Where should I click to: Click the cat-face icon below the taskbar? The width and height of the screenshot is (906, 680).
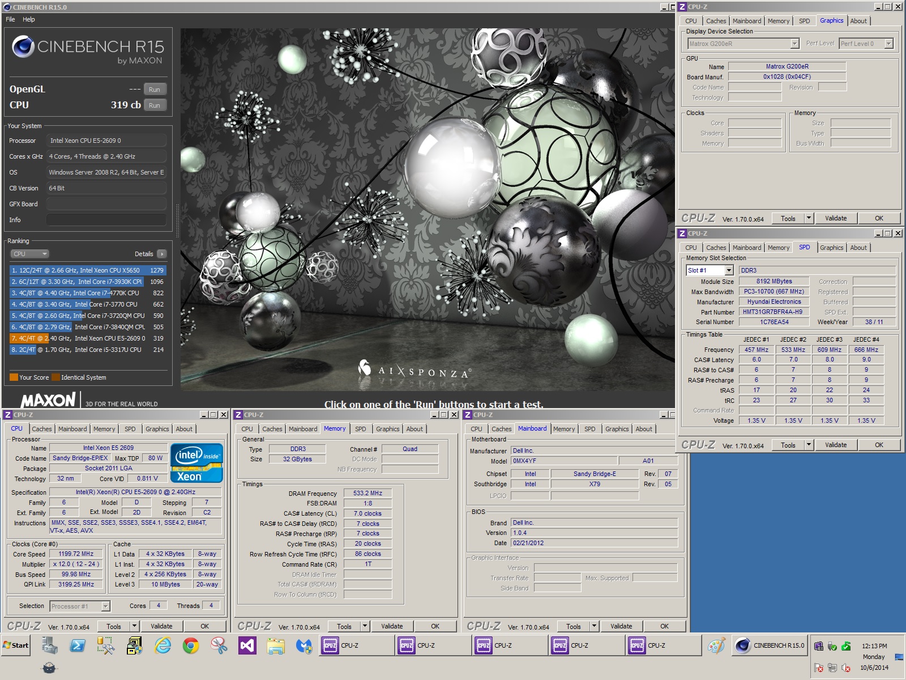tap(49, 668)
